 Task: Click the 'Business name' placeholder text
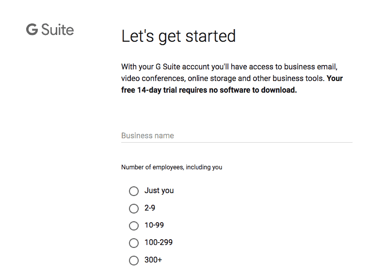pos(147,135)
